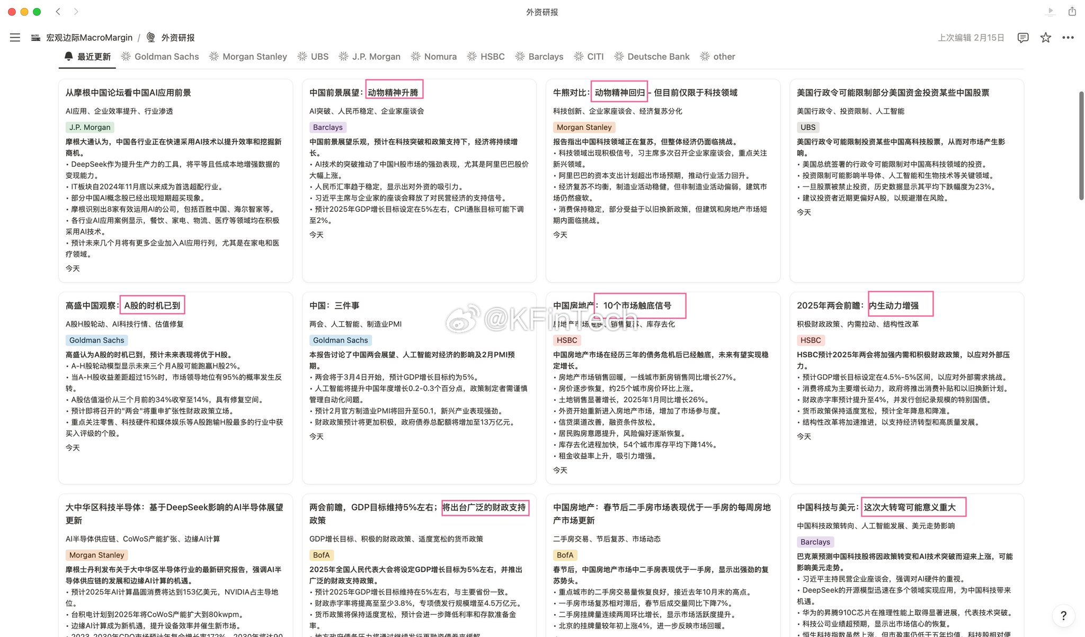Click Barclays tag on 中国科技与美元 card

click(815, 542)
